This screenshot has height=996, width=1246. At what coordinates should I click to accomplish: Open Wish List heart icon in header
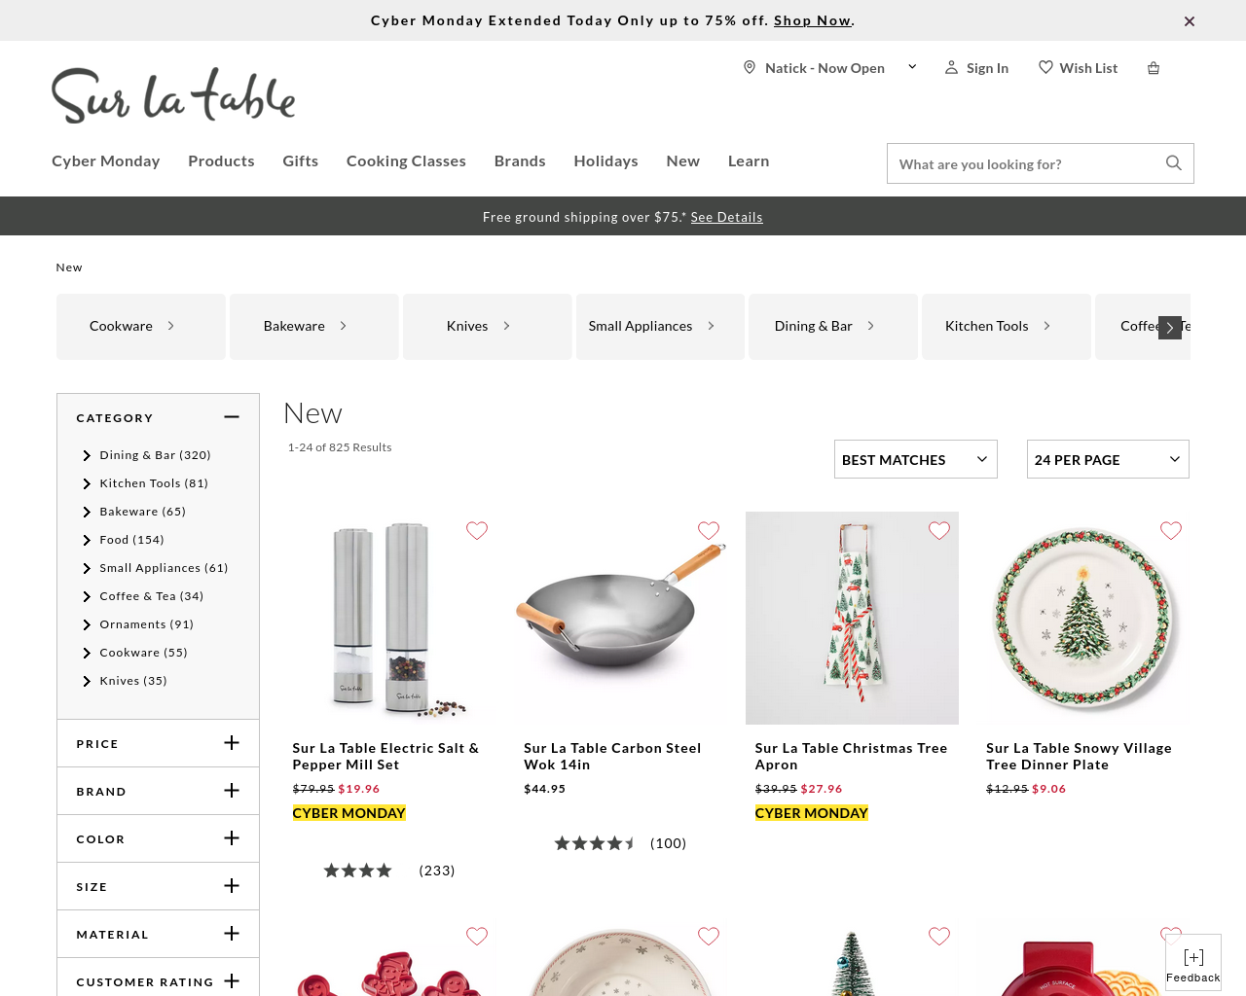(x=1045, y=67)
